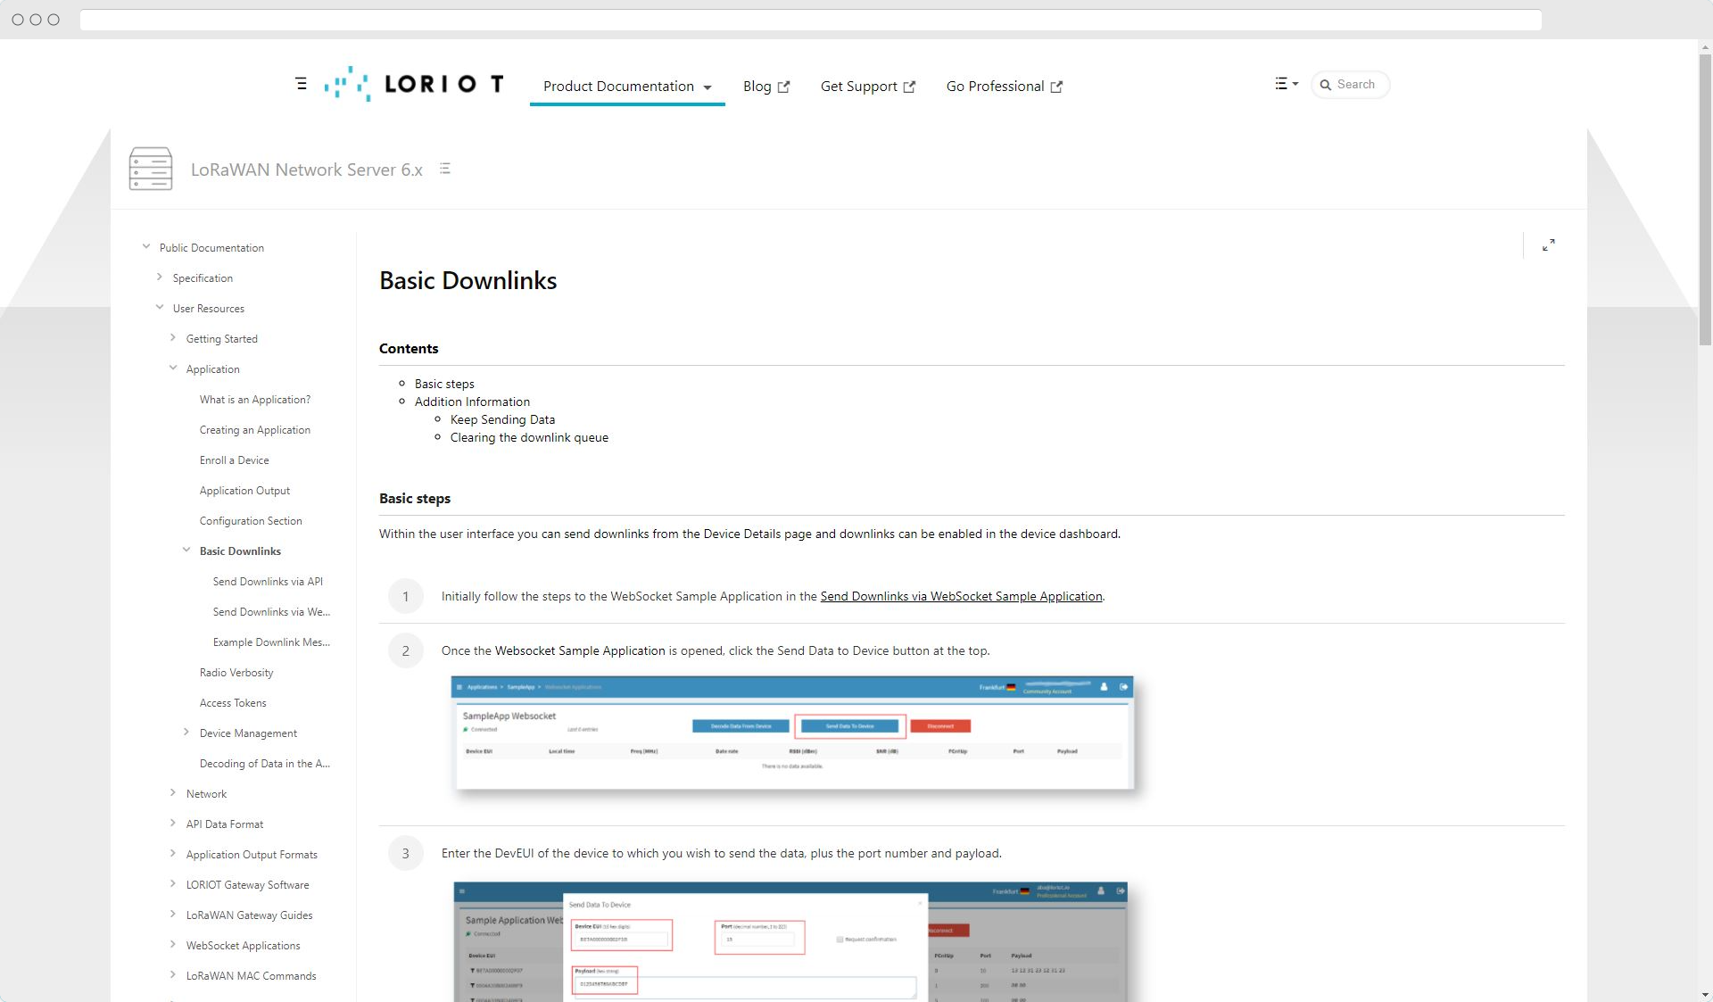Collapse the Application tree node
1713x1002 pixels.
173,369
